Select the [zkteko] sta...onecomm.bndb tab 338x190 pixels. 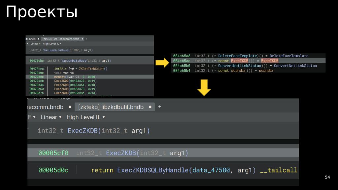(x=61, y=39)
